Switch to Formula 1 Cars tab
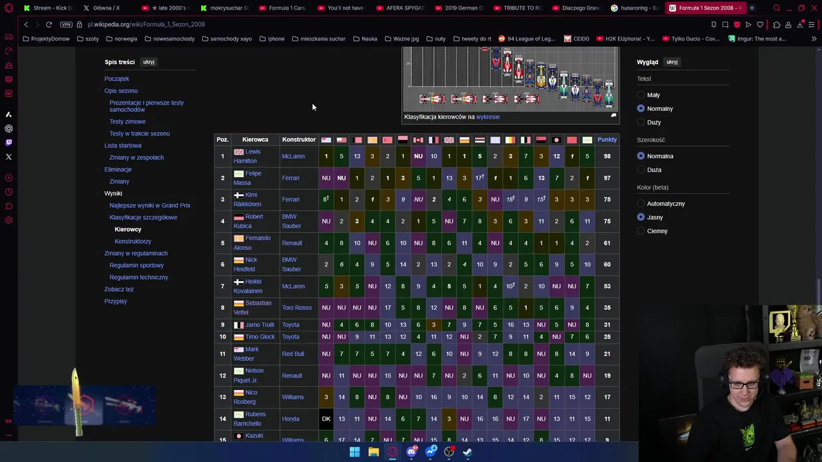Viewport: 822px width, 462px height. tap(283, 8)
